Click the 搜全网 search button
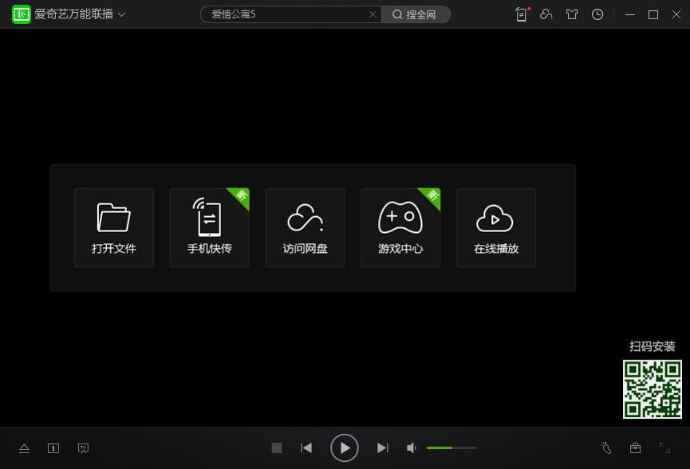This screenshot has height=469, width=690. click(415, 14)
